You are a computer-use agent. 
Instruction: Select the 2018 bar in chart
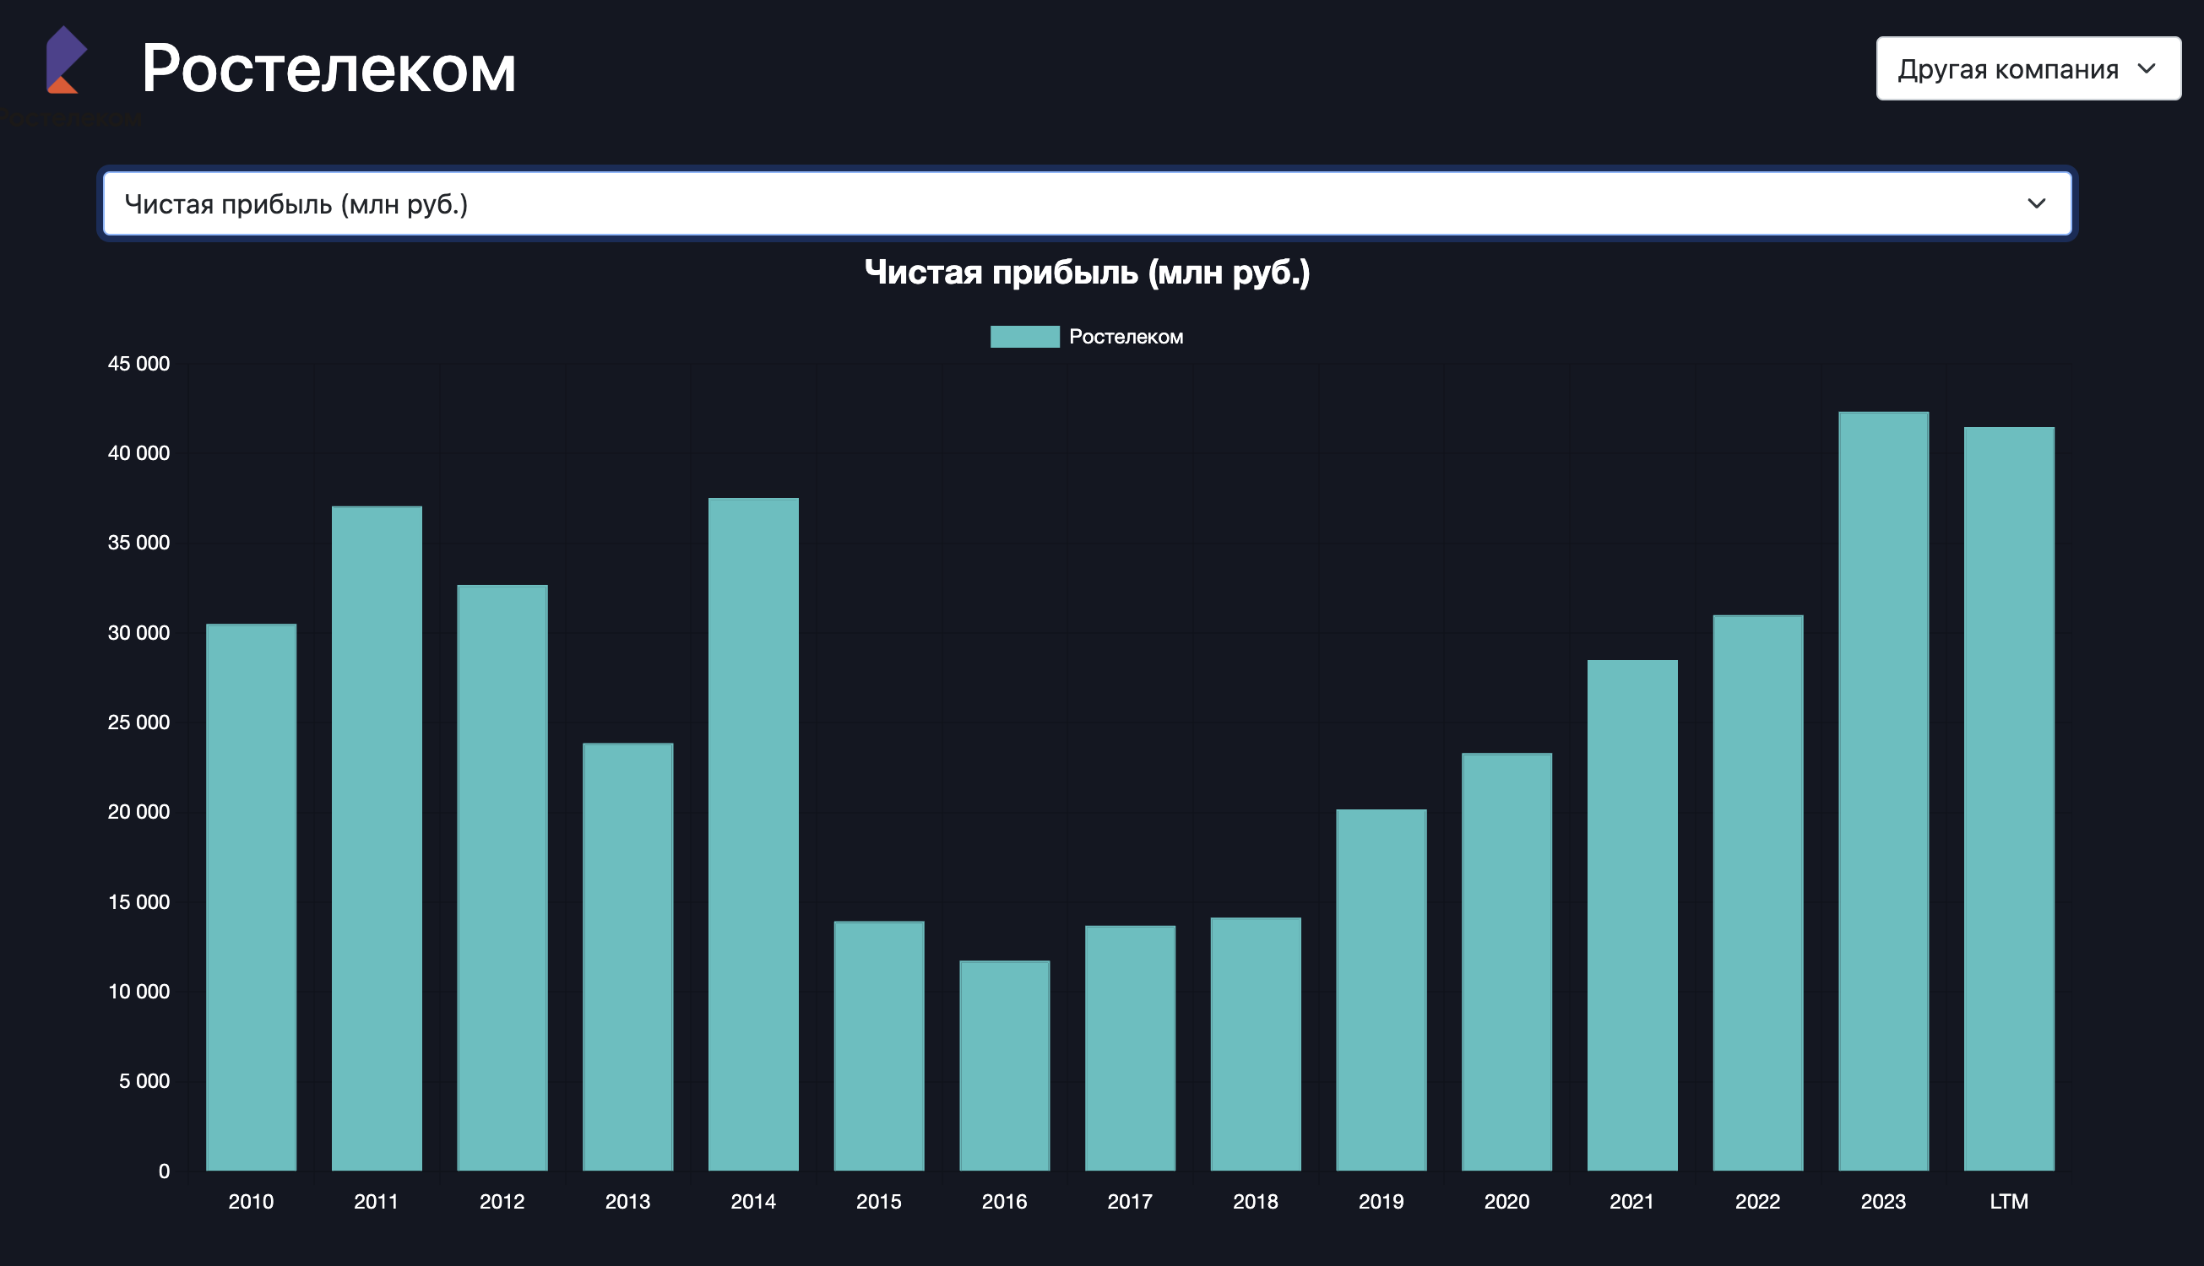pyautogui.click(x=1256, y=1043)
